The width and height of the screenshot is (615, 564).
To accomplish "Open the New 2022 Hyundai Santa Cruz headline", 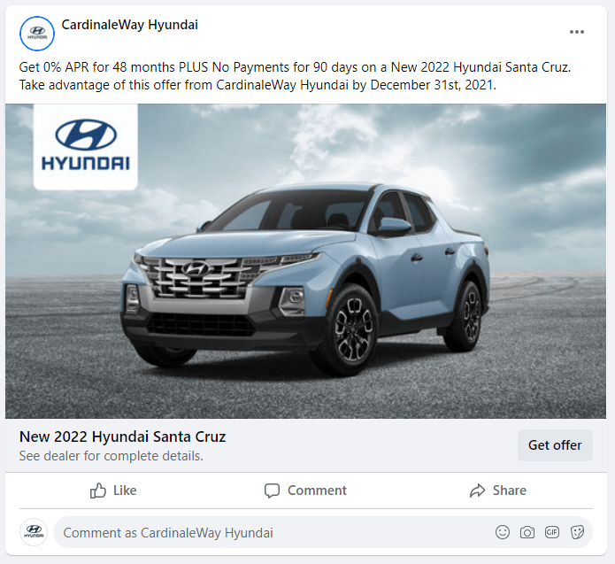I will coord(123,437).
